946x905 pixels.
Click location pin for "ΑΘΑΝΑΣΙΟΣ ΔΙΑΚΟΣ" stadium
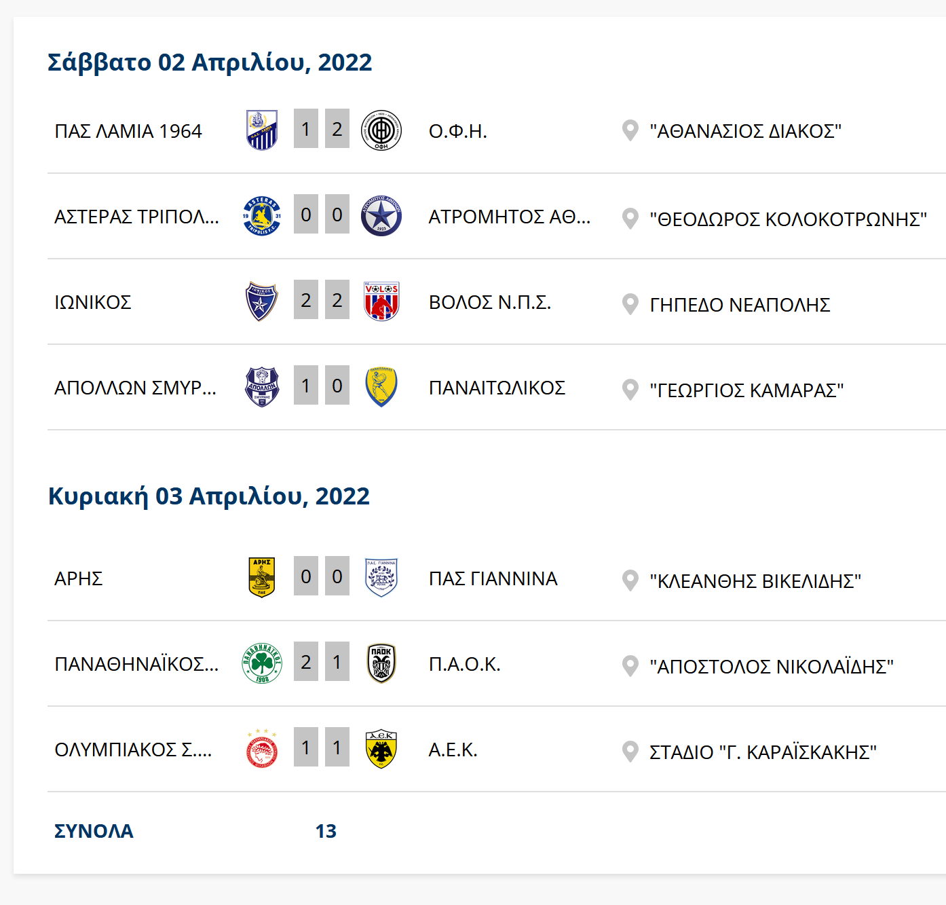pyautogui.click(x=630, y=130)
